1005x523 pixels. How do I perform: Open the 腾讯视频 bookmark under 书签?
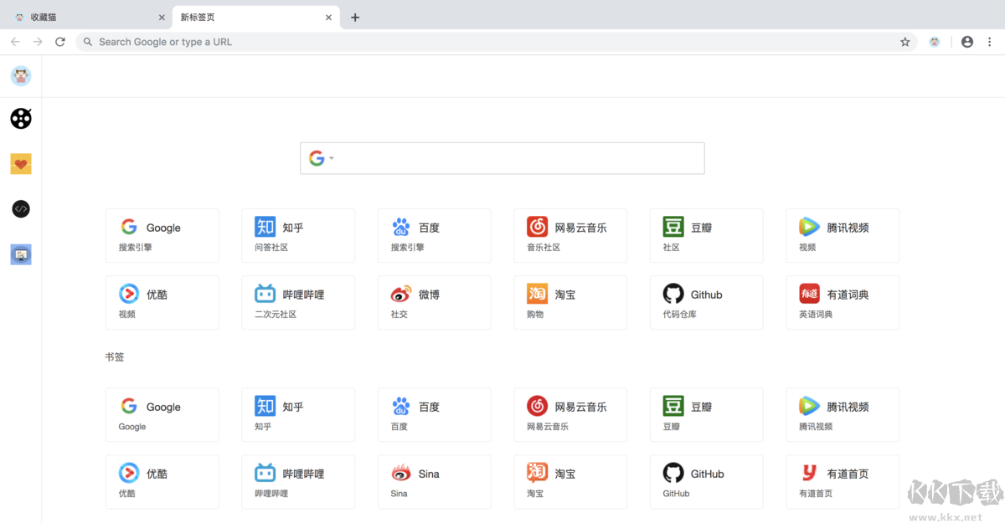843,415
